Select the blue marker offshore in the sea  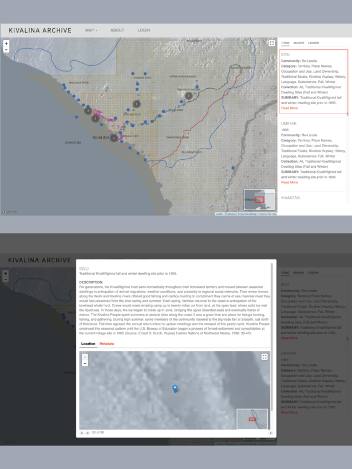(x=76, y=117)
